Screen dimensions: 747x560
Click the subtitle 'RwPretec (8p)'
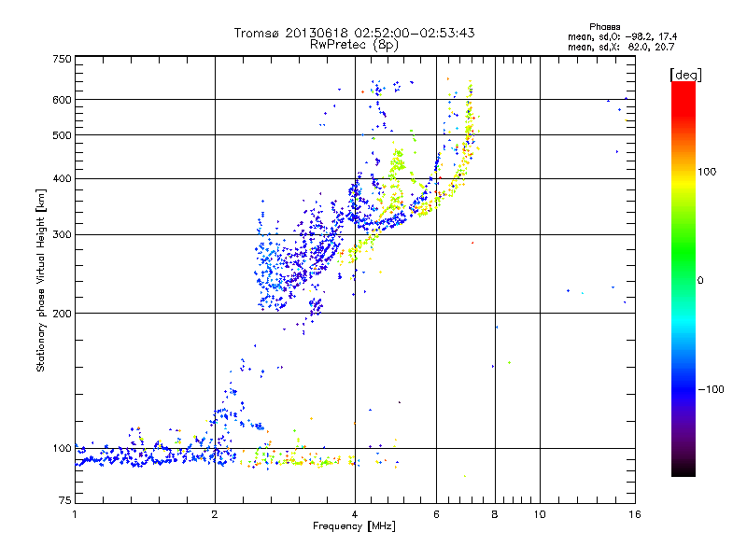[x=354, y=45]
